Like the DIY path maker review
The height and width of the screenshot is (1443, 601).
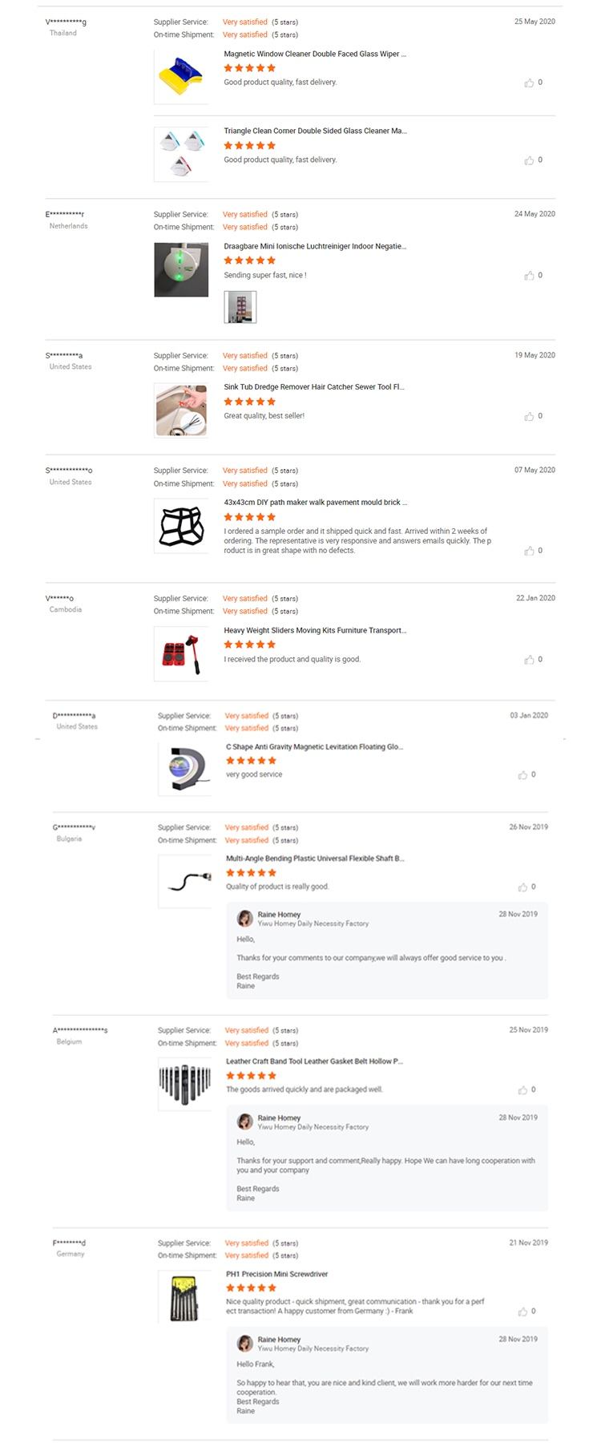coord(529,551)
